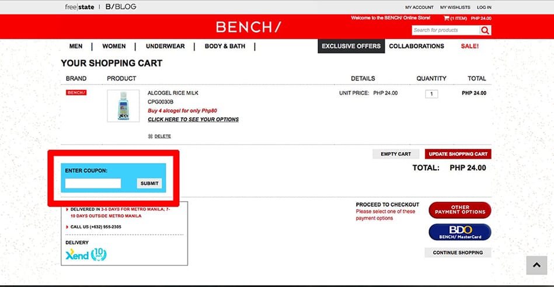Open the B/BLOG link
The image size is (554, 287).
(121, 6)
